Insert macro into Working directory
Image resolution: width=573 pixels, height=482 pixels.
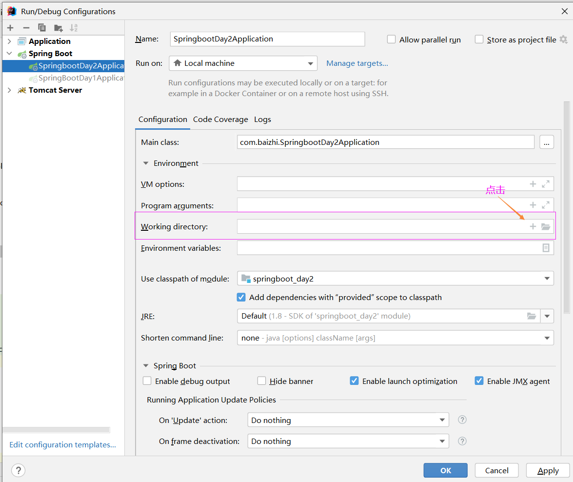(533, 226)
